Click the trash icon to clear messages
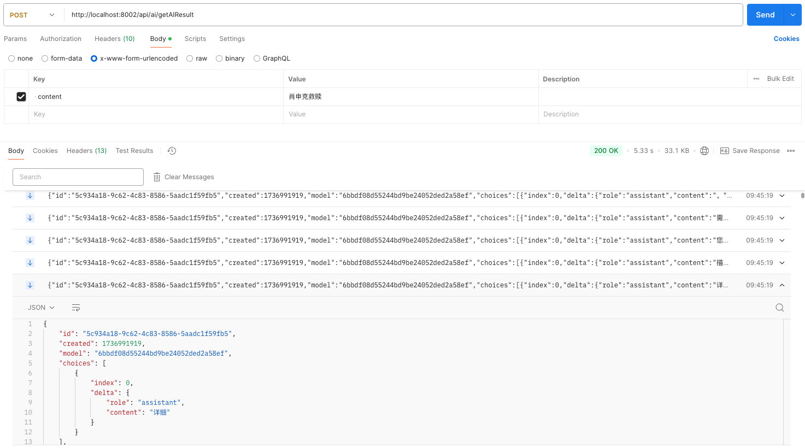This screenshot has height=448, width=805. [157, 177]
